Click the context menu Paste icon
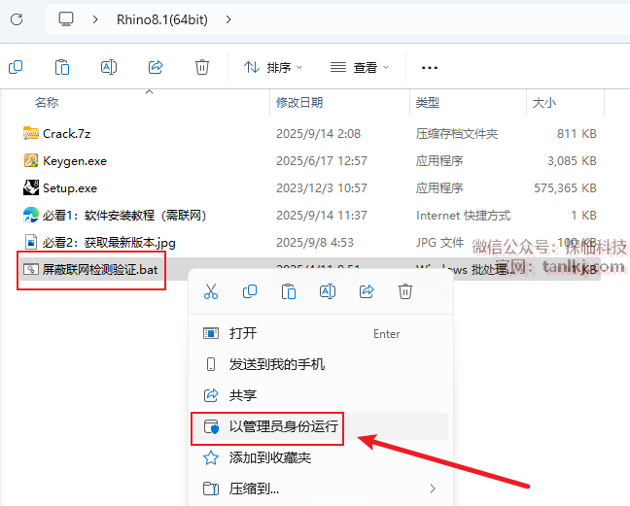The width and height of the screenshot is (630, 506). pos(289,291)
